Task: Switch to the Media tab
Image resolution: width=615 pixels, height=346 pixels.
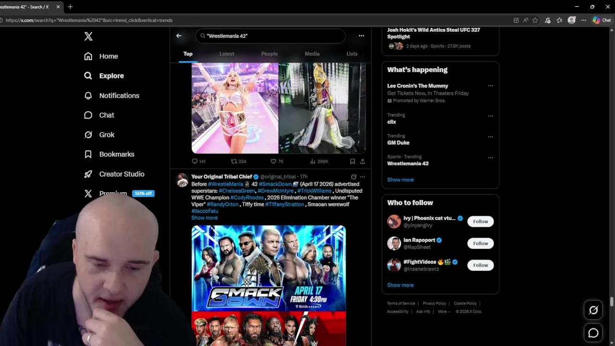Action: click(x=312, y=54)
